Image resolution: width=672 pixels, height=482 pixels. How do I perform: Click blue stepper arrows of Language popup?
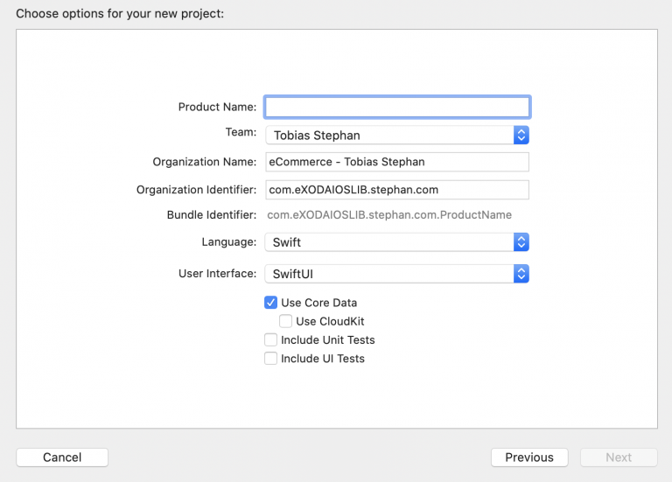click(x=521, y=242)
